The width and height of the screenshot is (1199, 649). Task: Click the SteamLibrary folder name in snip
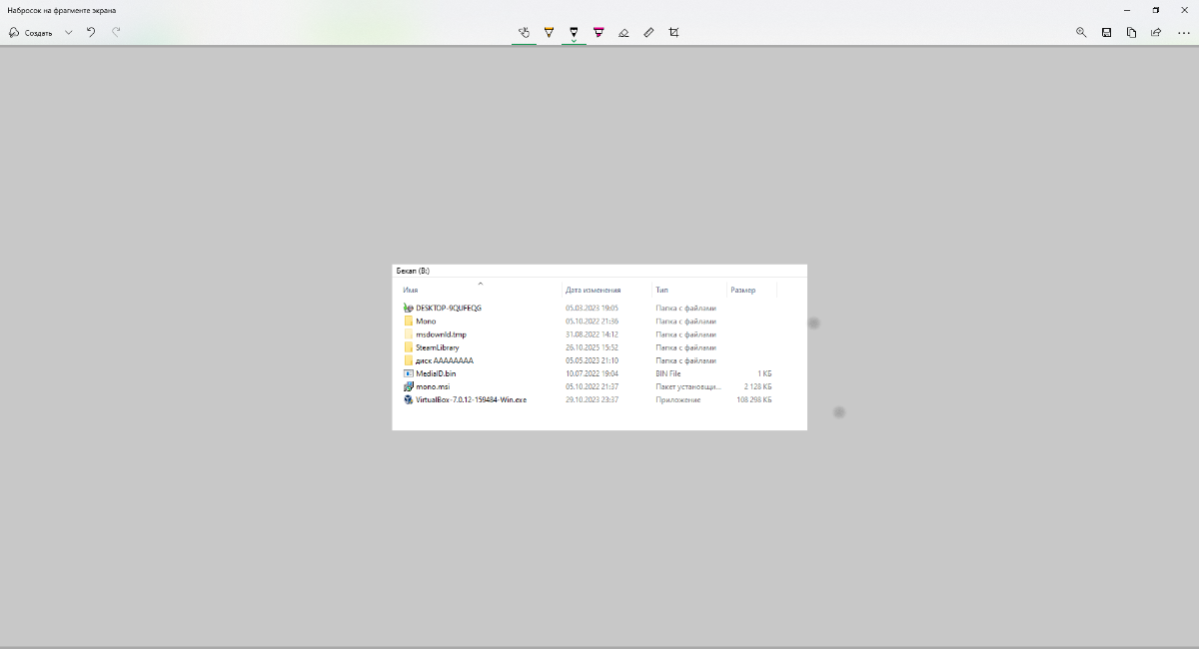tap(438, 347)
